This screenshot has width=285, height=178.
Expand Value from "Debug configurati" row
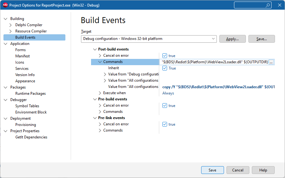click(105, 74)
